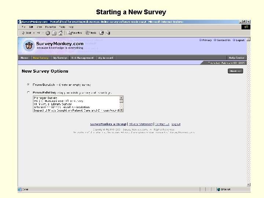Click the browser Back arrow button
The image size is (264, 198).
(27, 33)
